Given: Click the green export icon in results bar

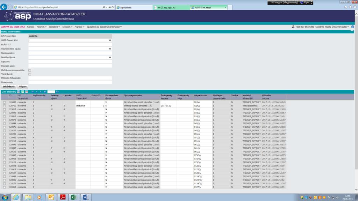Looking at the screenshot, I should point(23,92).
